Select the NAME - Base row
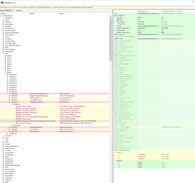The width and height of the screenshot is (195, 183). [154, 39]
